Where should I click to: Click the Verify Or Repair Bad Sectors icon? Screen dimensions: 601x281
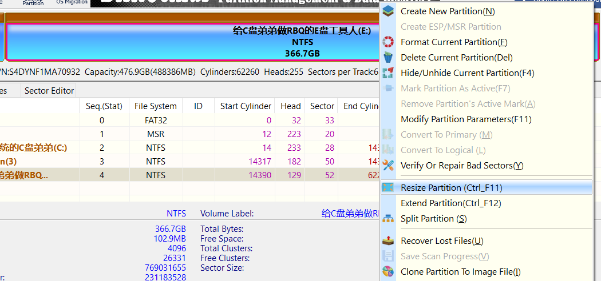(x=388, y=166)
